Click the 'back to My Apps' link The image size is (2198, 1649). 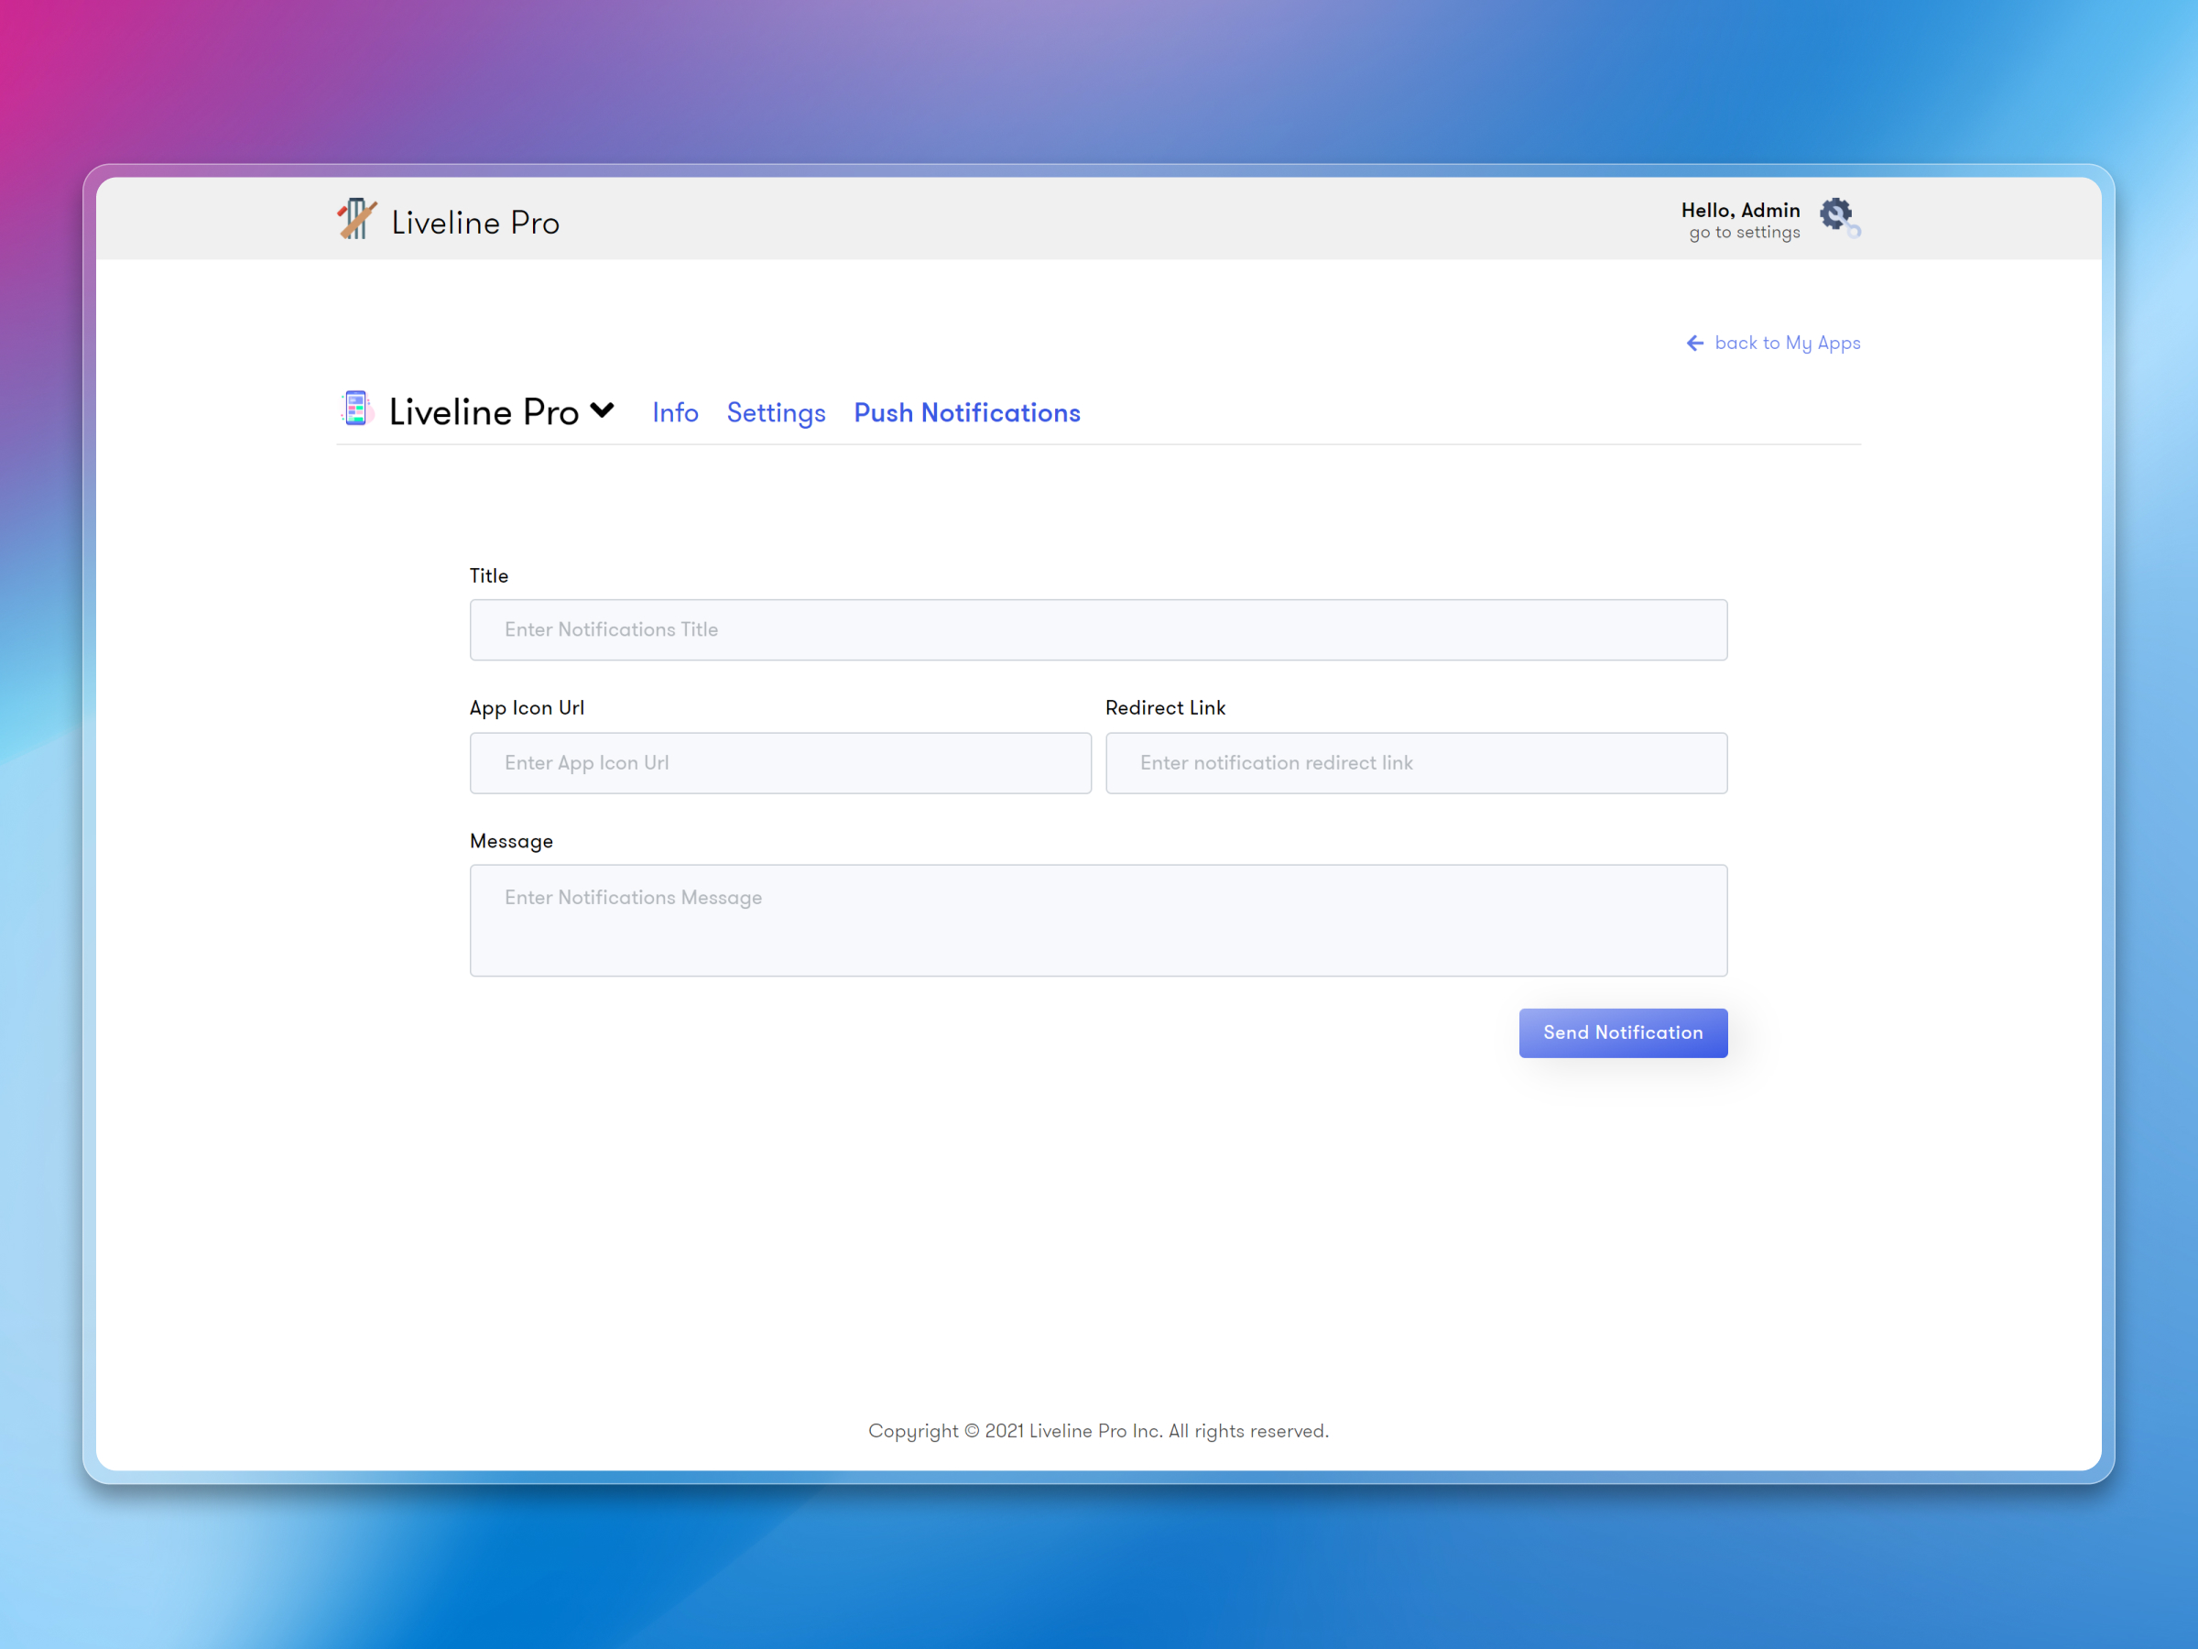click(x=1787, y=342)
